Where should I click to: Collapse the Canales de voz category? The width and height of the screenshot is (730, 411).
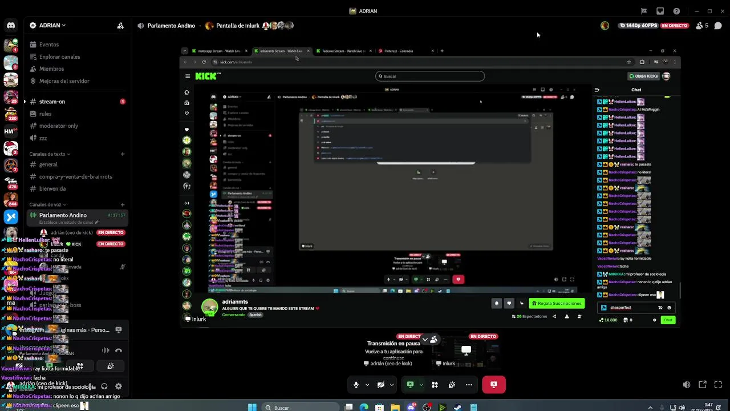pyautogui.click(x=48, y=204)
